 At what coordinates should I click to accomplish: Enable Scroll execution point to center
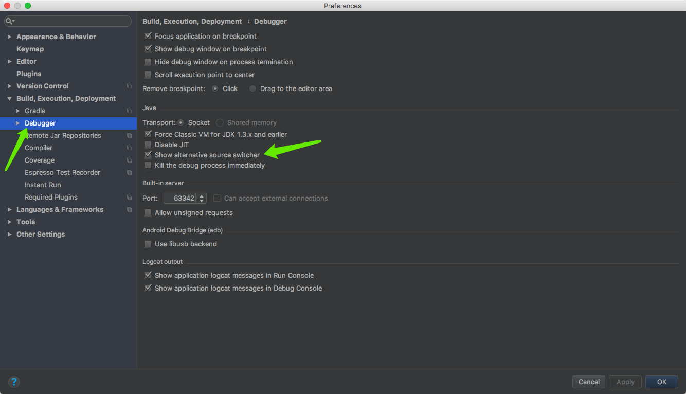148,75
